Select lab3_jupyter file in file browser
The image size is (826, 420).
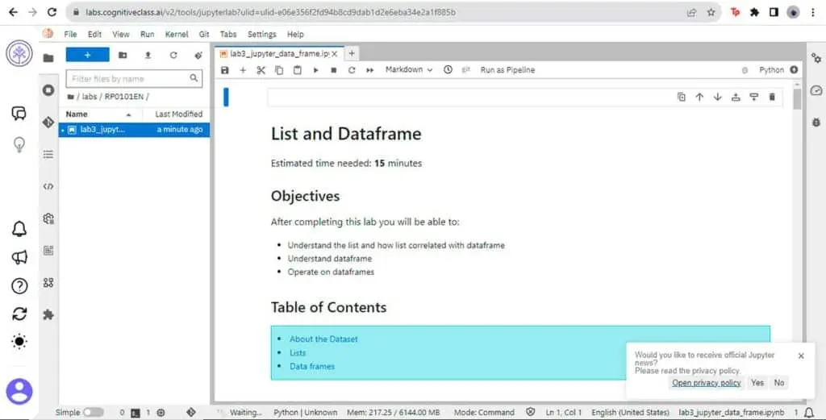click(134, 130)
